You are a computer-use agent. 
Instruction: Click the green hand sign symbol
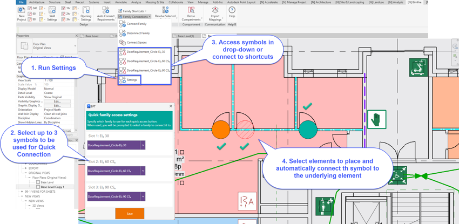click(377, 119)
